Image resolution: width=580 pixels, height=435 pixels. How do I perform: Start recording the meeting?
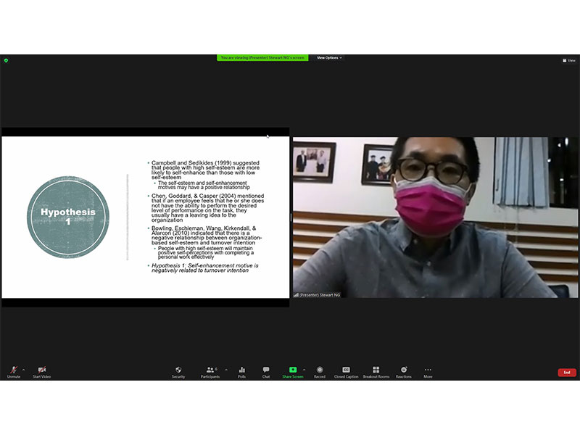coord(320,371)
